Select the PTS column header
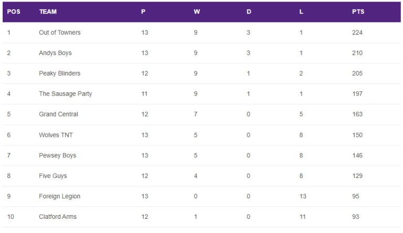This screenshot has height=233, width=403. pos(358,12)
